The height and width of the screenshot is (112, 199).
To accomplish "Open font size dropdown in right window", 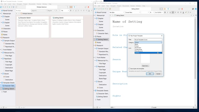I will (151, 12).
